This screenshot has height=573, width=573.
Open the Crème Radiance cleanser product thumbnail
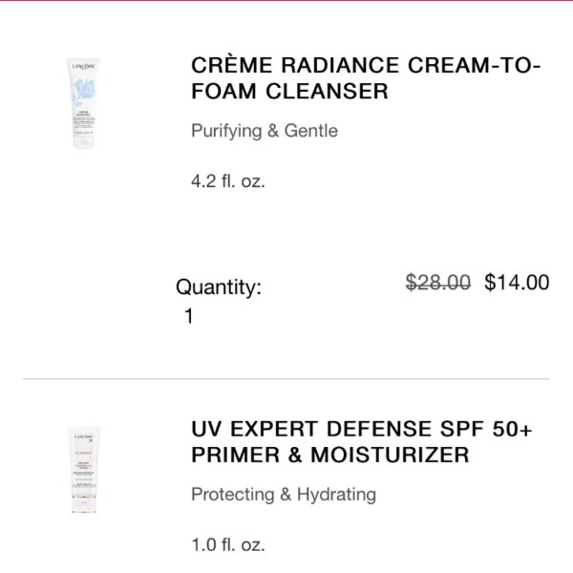(x=84, y=103)
